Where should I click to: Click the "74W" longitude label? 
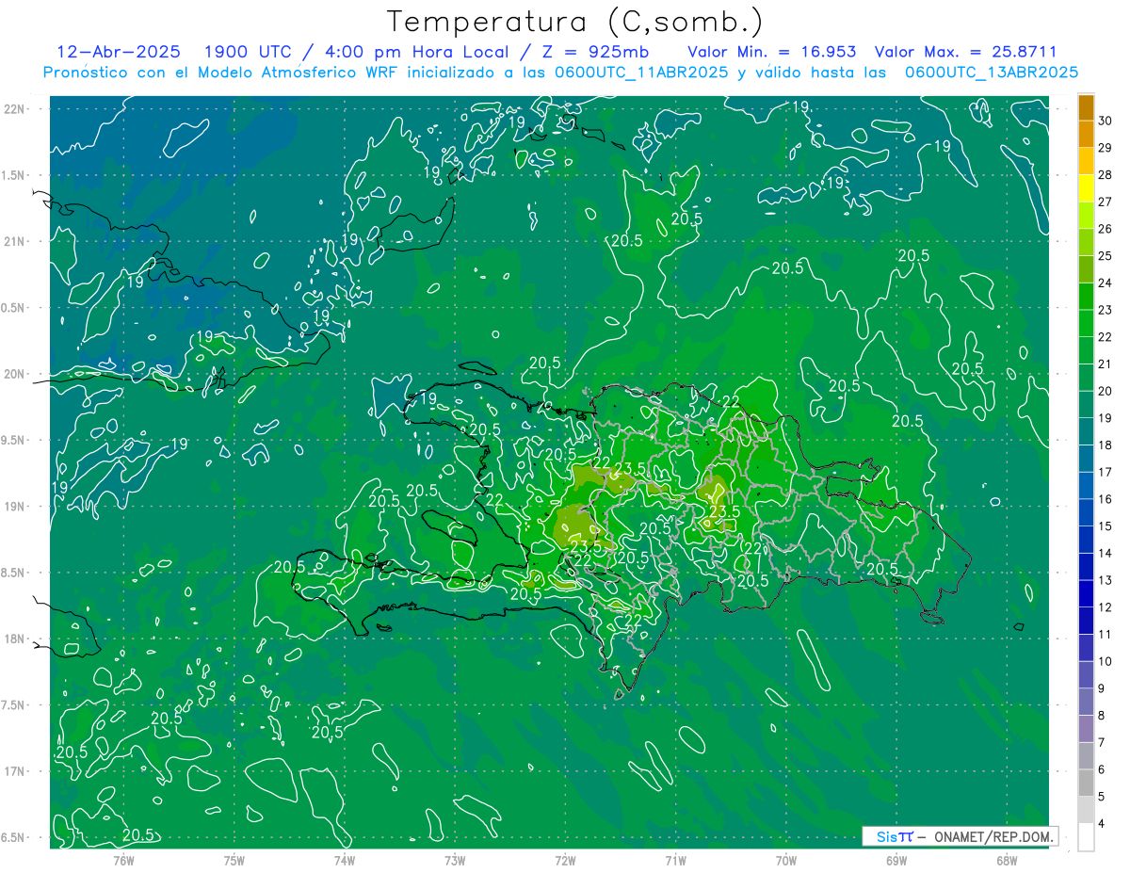click(345, 860)
